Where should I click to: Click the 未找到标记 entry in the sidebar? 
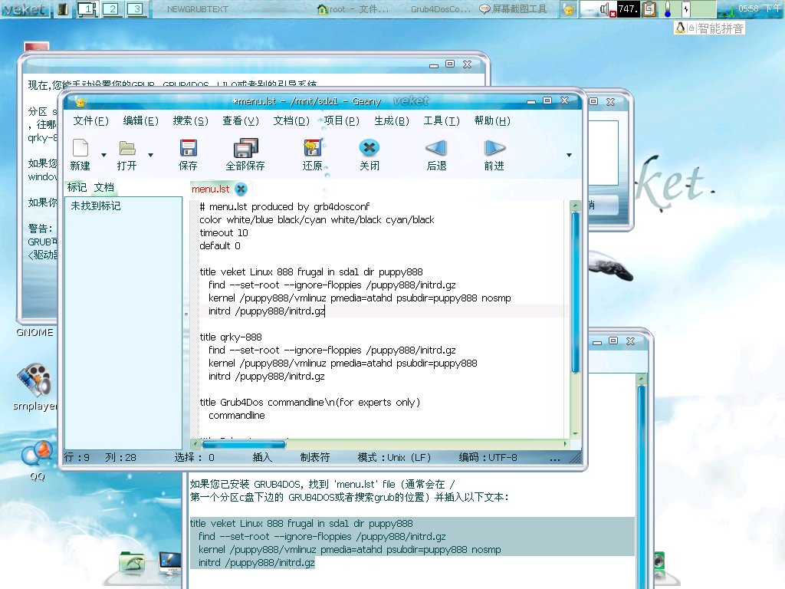click(x=96, y=206)
